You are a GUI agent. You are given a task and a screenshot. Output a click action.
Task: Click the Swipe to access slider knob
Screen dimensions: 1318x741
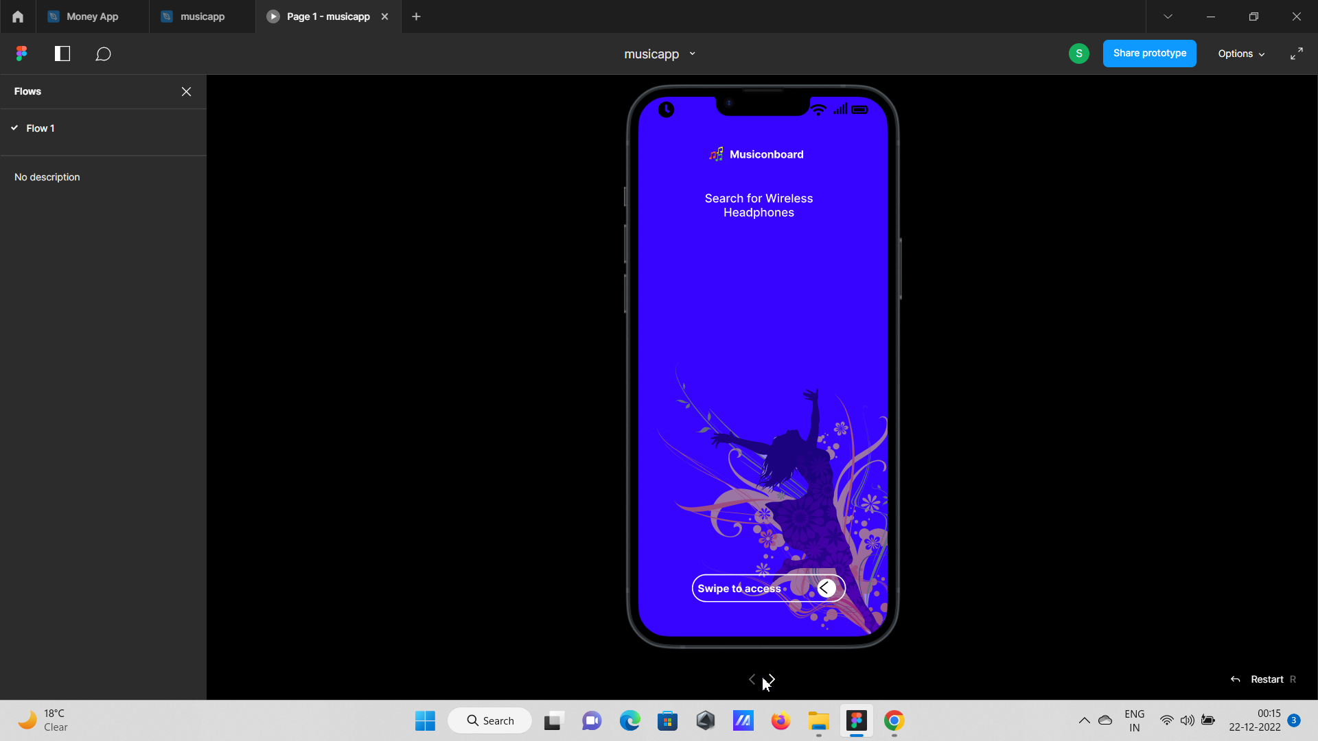826,588
